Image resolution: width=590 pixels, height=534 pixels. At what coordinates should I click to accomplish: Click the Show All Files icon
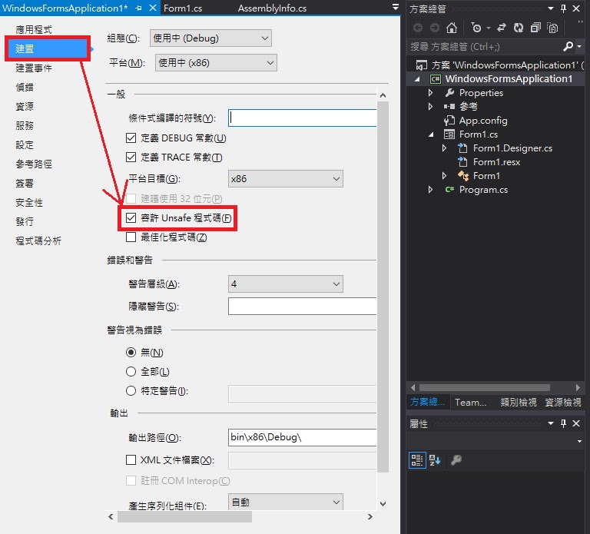pos(552,28)
